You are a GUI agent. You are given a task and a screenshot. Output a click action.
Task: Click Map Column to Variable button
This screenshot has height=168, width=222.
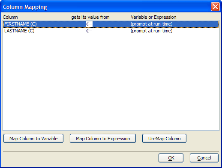(x=33, y=139)
